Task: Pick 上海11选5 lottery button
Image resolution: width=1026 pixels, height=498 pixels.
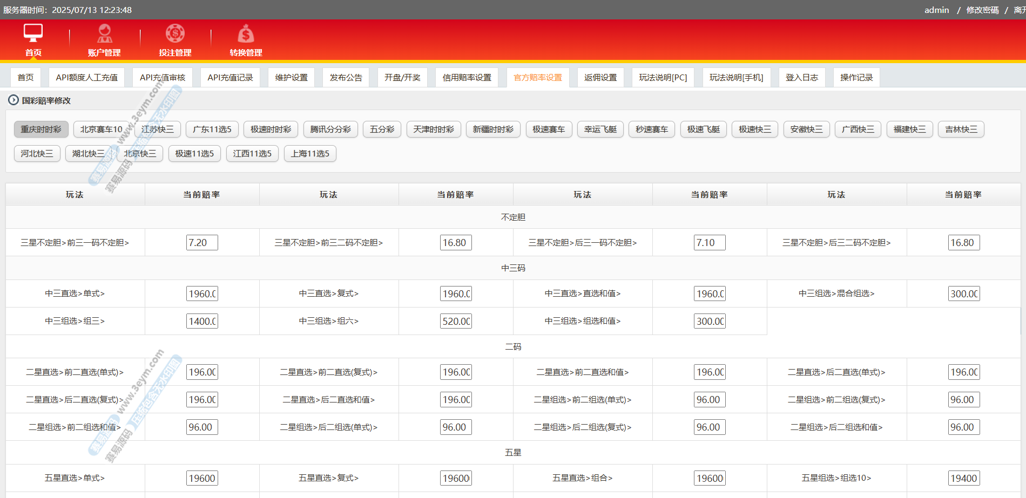Action: pyautogui.click(x=310, y=154)
